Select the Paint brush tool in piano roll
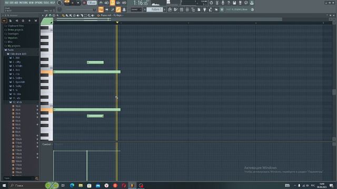 [x=67, y=15]
